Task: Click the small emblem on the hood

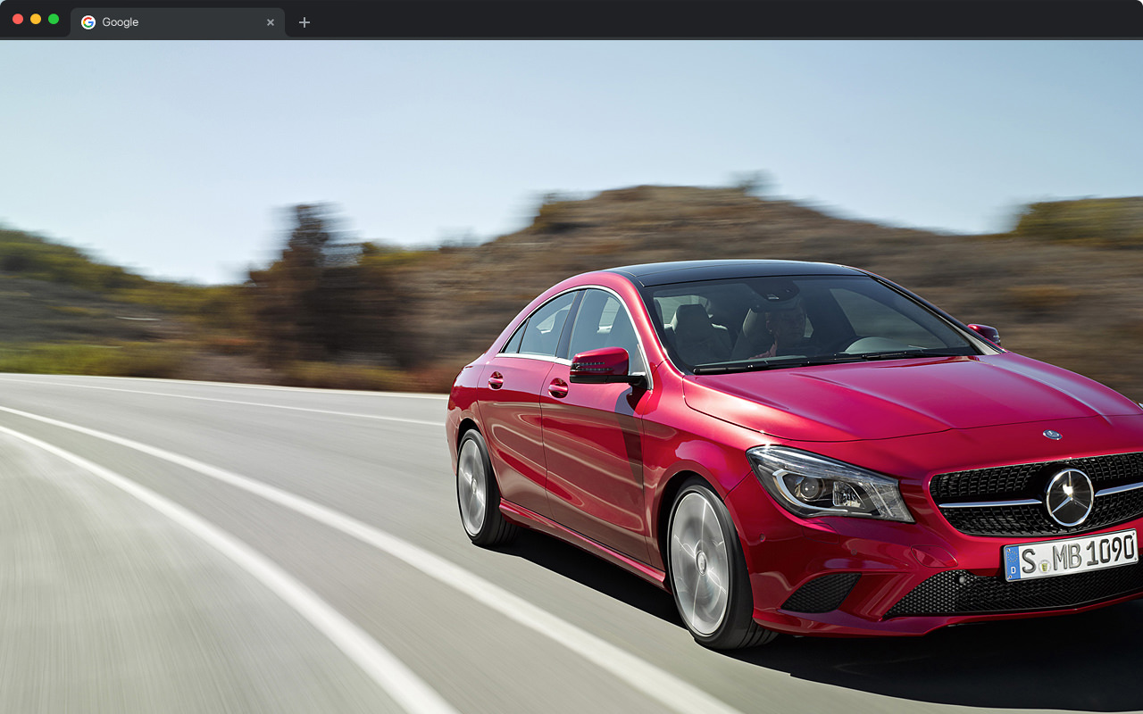Action: tap(1052, 435)
